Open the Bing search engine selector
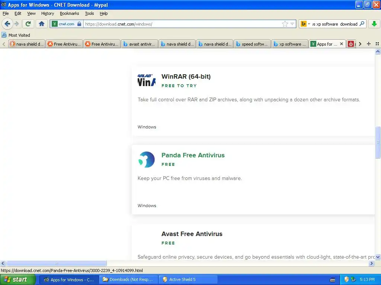This screenshot has height=285, width=381. (305, 24)
